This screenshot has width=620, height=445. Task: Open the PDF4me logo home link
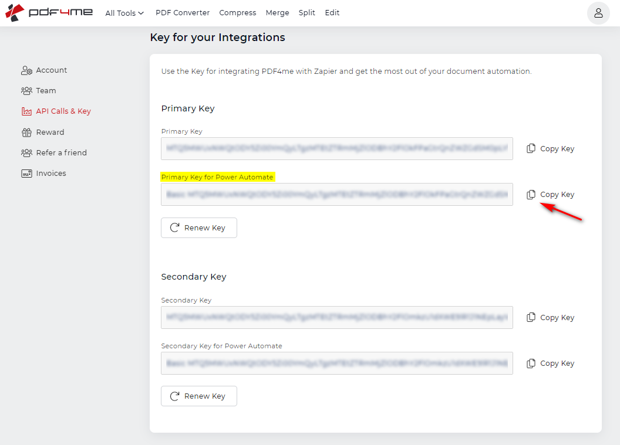[49, 13]
